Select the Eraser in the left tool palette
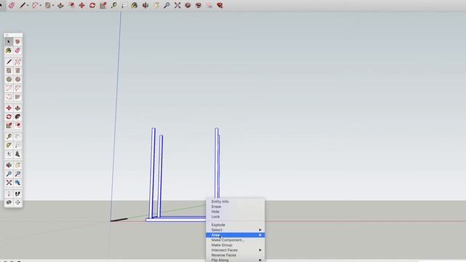466x262 pixels. point(17,51)
